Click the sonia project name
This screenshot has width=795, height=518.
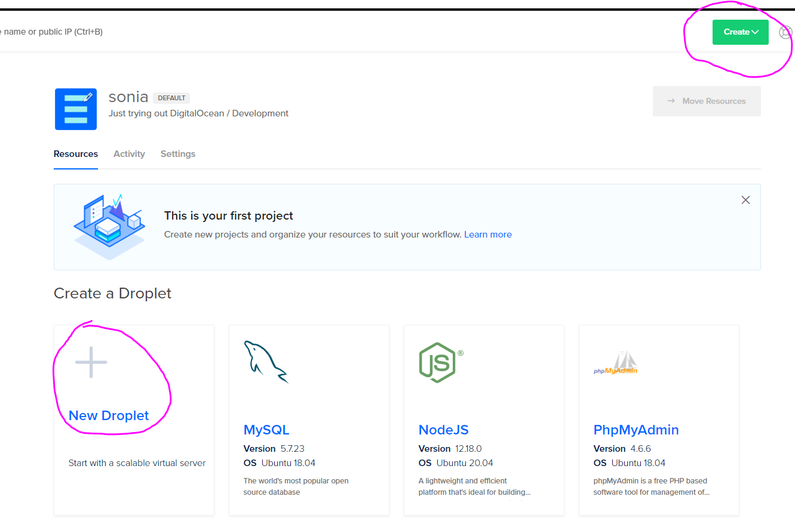point(128,97)
